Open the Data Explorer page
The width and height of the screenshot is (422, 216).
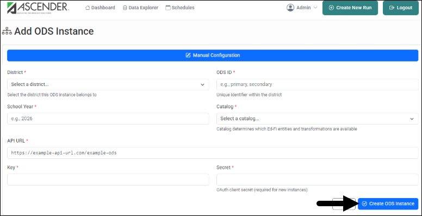click(x=140, y=8)
